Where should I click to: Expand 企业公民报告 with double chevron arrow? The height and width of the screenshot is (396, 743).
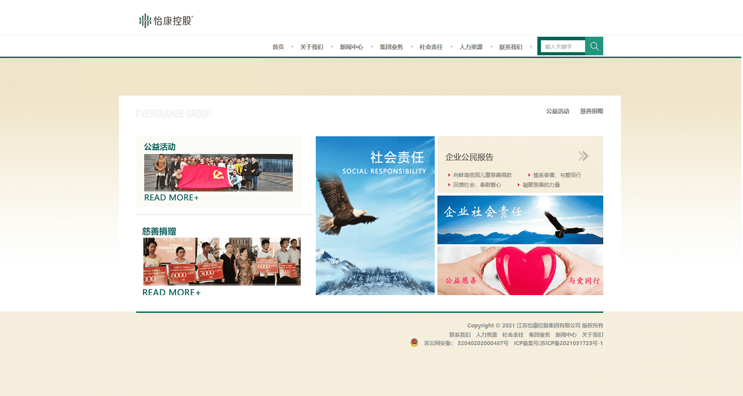point(583,156)
